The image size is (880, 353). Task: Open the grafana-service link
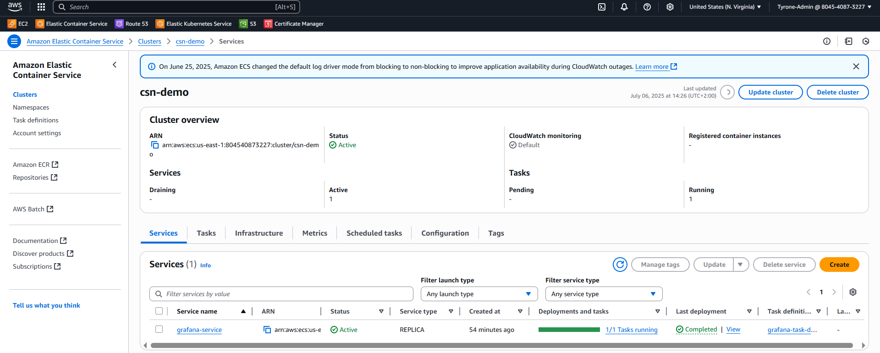[x=199, y=330]
